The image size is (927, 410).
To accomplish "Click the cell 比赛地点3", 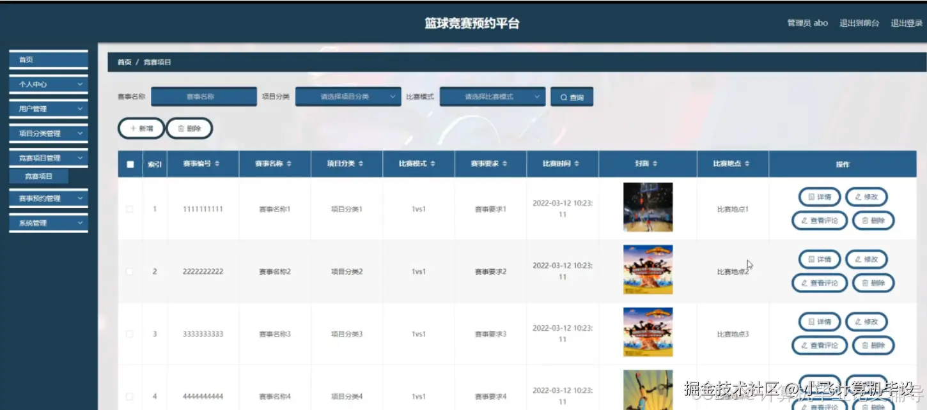I will pyautogui.click(x=733, y=334).
